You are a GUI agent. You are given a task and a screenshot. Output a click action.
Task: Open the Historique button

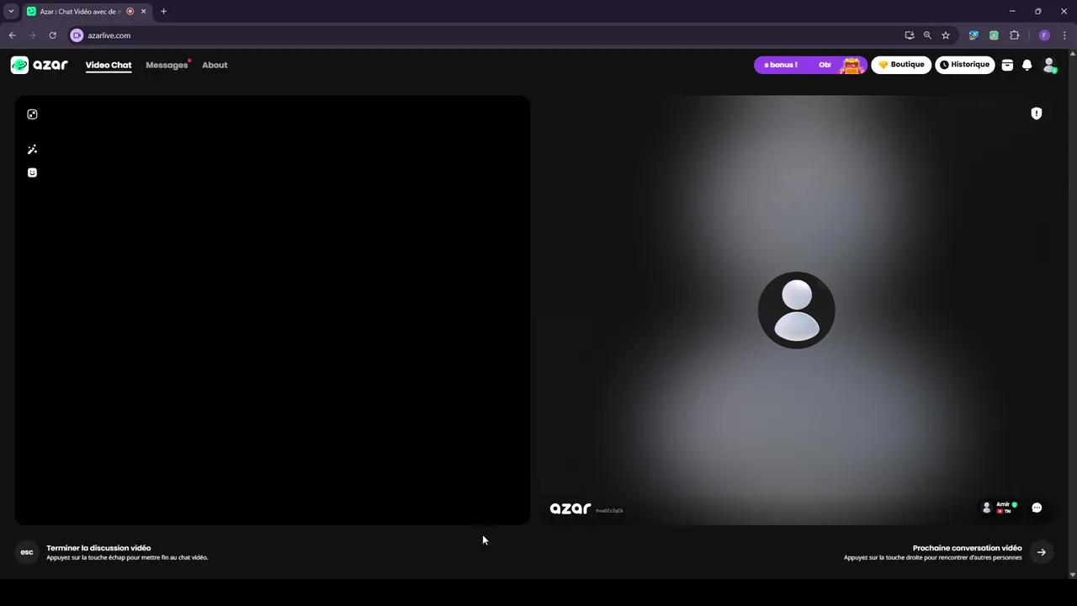pyautogui.click(x=965, y=65)
